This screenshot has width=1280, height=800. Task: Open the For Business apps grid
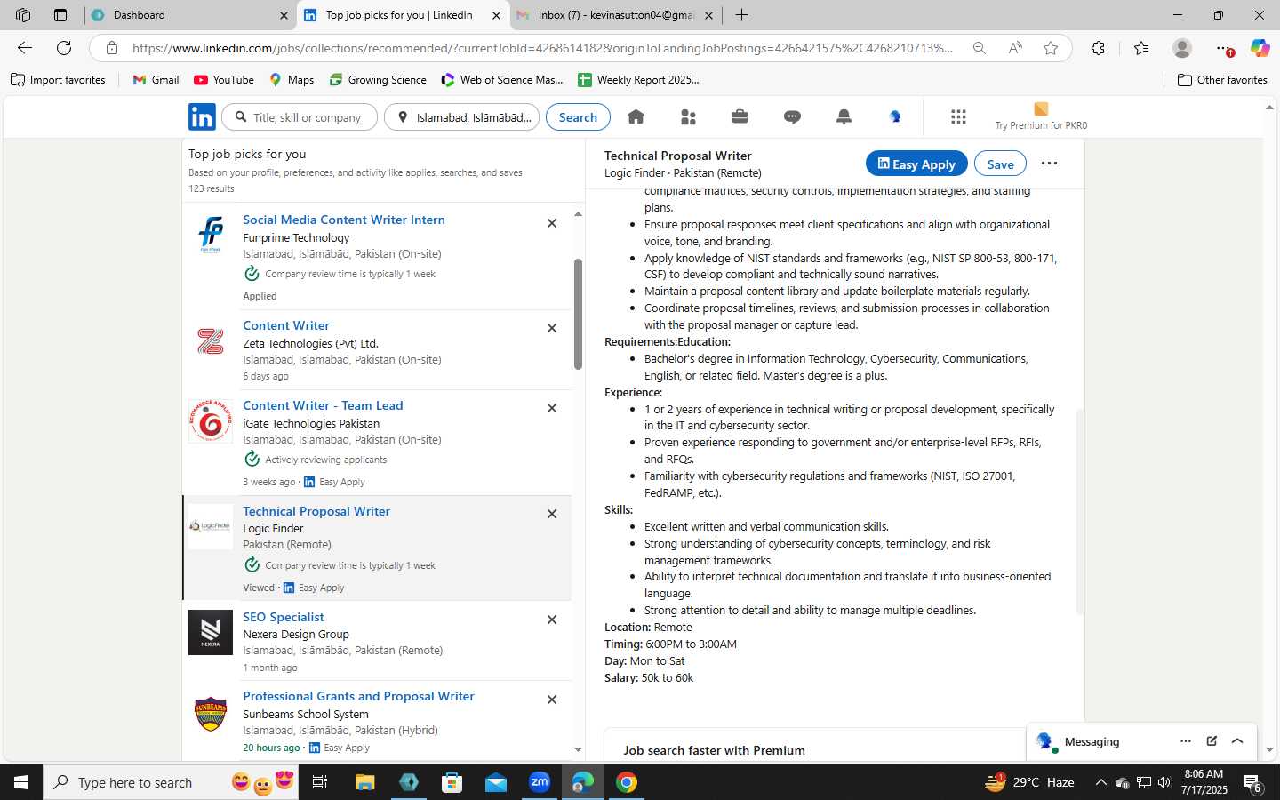tap(958, 116)
